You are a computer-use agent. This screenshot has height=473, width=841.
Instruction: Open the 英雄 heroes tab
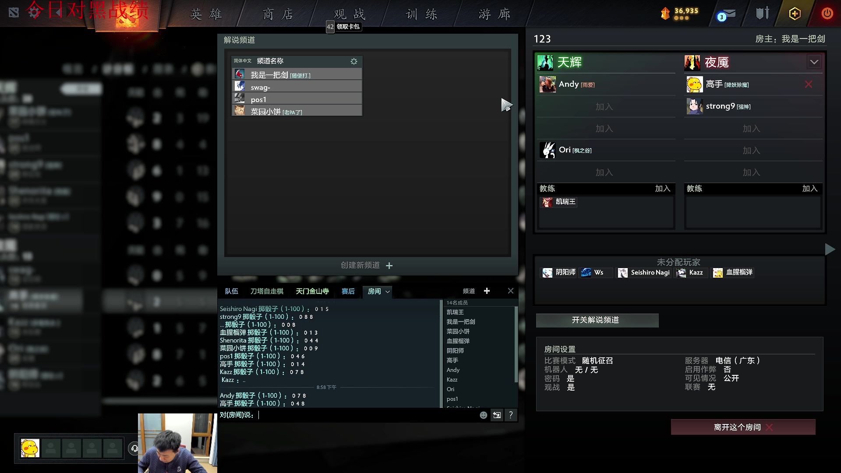[206, 14]
